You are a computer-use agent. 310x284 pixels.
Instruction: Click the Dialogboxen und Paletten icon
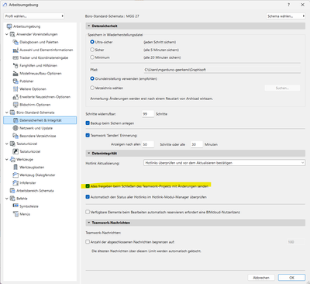pyautogui.click(x=15, y=42)
